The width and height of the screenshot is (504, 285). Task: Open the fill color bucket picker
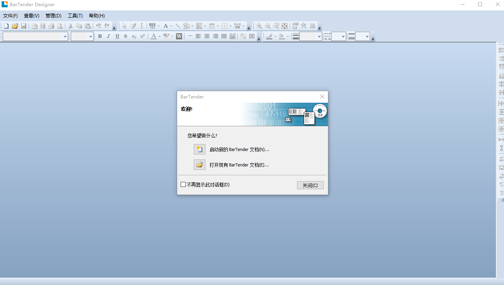282,36
